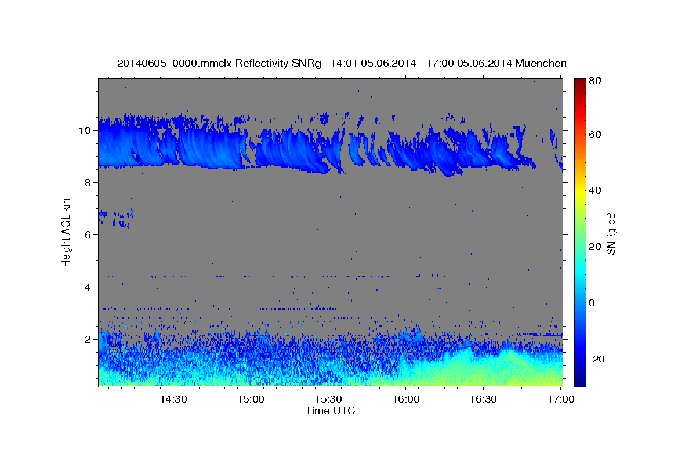Click the 16:30 time tick label

484,399
